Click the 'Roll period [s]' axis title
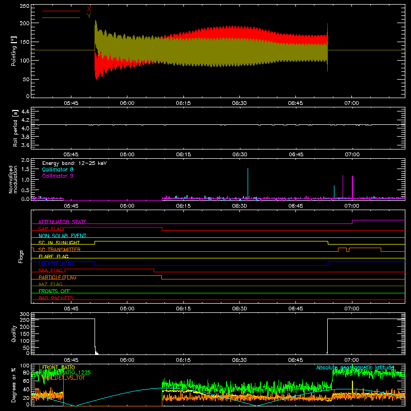This screenshot has height=411, width=411. point(15,128)
